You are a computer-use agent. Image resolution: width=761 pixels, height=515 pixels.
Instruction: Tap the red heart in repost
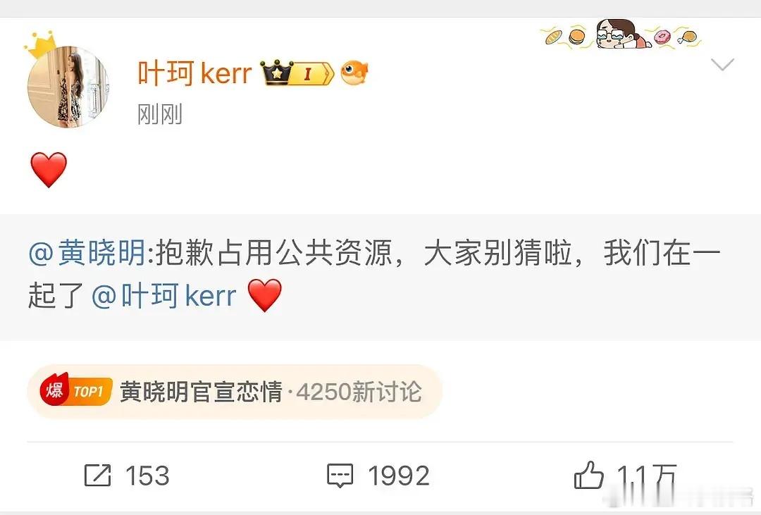tap(264, 295)
